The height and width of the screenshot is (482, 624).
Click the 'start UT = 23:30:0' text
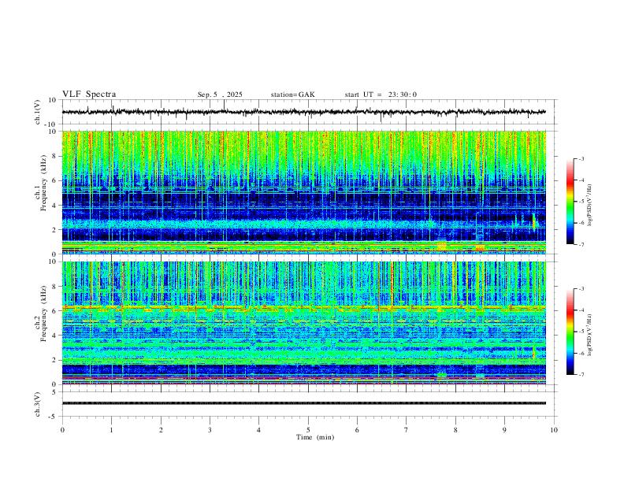point(381,95)
